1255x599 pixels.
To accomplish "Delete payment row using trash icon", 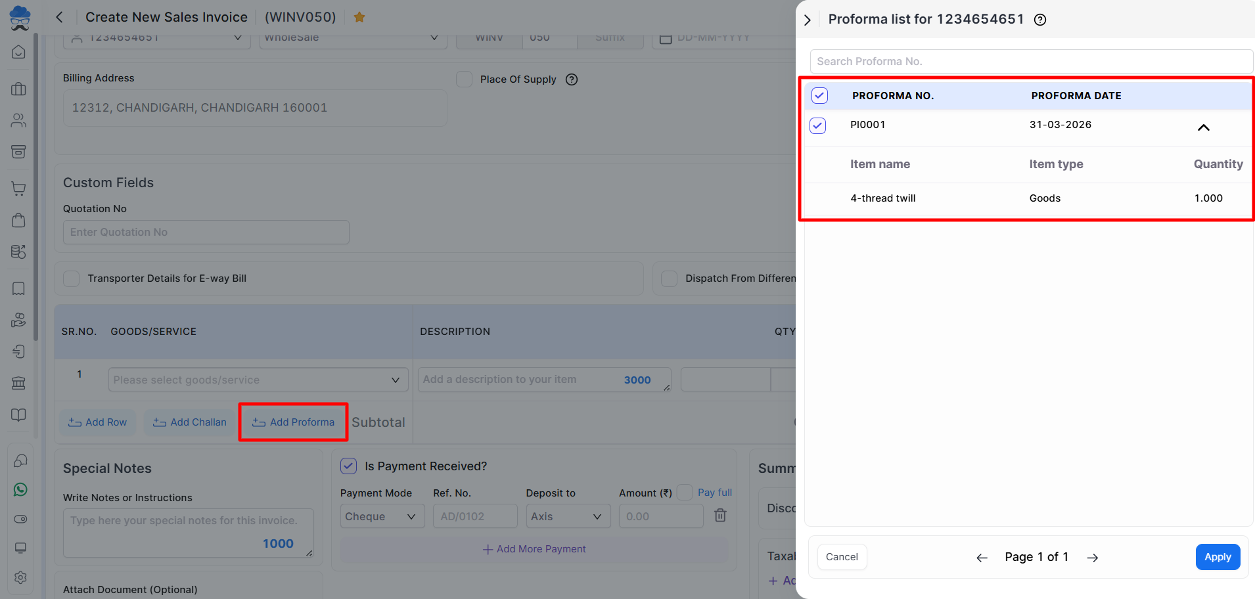I will pyautogui.click(x=720, y=516).
